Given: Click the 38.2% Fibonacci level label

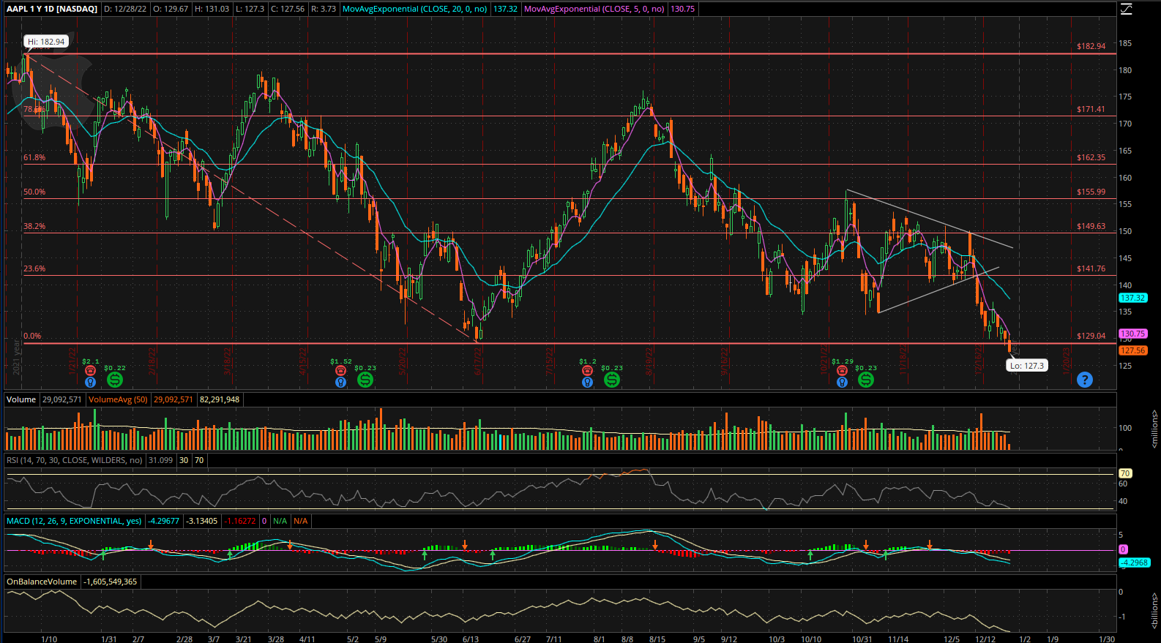Looking at the screenshot, I should pos(34,226).
